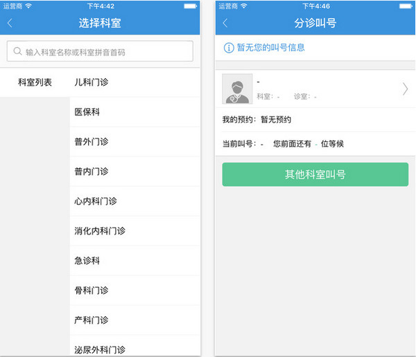Pick 普内门诊 from the list
The image size is (416, 357).
coord(92,172)
